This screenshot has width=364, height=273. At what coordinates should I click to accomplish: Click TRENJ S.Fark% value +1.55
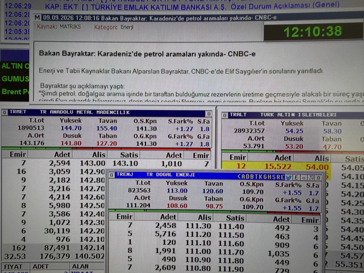click(x=292, y=192)
